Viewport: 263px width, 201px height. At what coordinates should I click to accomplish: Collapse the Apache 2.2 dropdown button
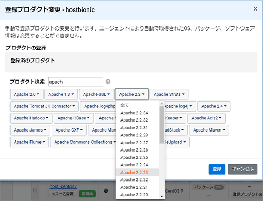coord(132,94)
